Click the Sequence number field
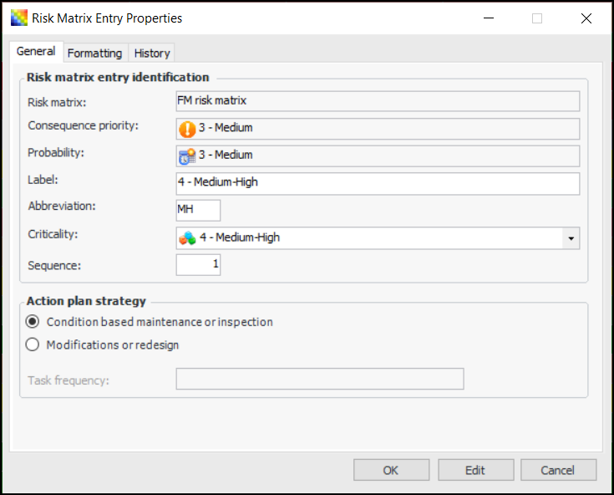614x495 pixels. (x=198, y=265)
